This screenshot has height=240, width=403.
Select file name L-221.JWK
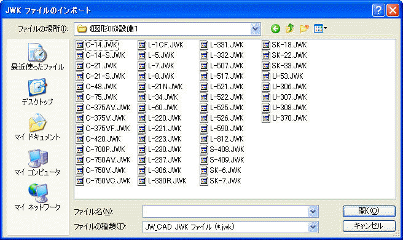[x=165, y=129]
